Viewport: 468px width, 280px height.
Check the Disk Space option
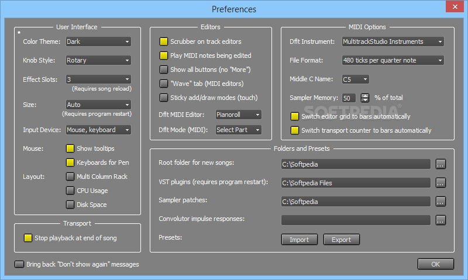(70, 205)
